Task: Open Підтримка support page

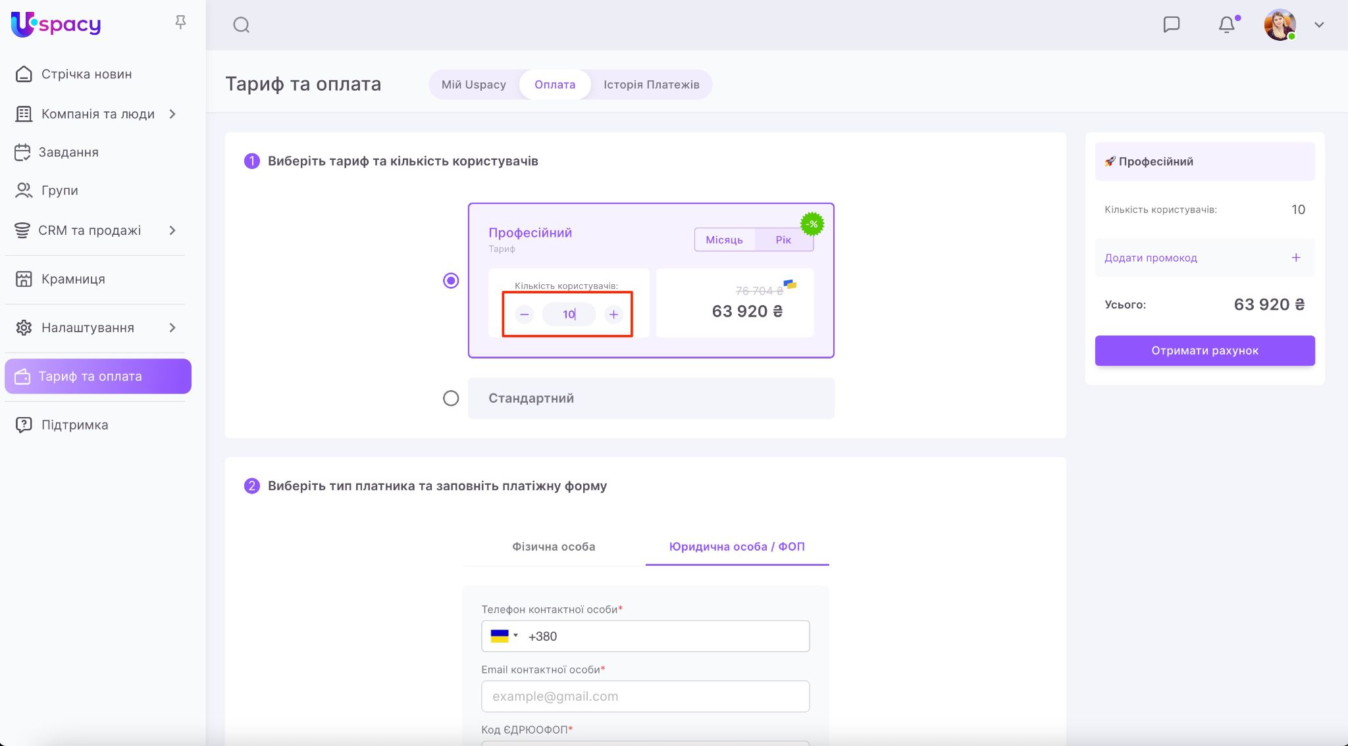Action: [x=74, y=425]
